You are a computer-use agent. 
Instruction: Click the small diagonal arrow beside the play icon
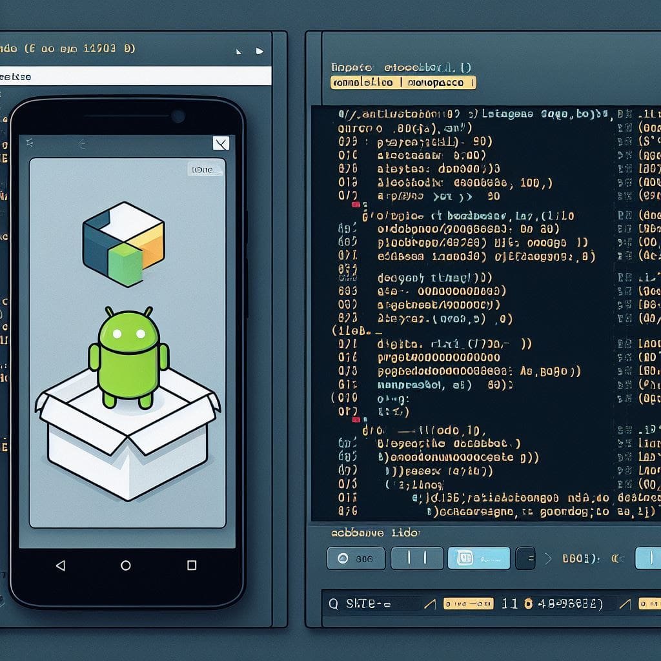point(239,52)
